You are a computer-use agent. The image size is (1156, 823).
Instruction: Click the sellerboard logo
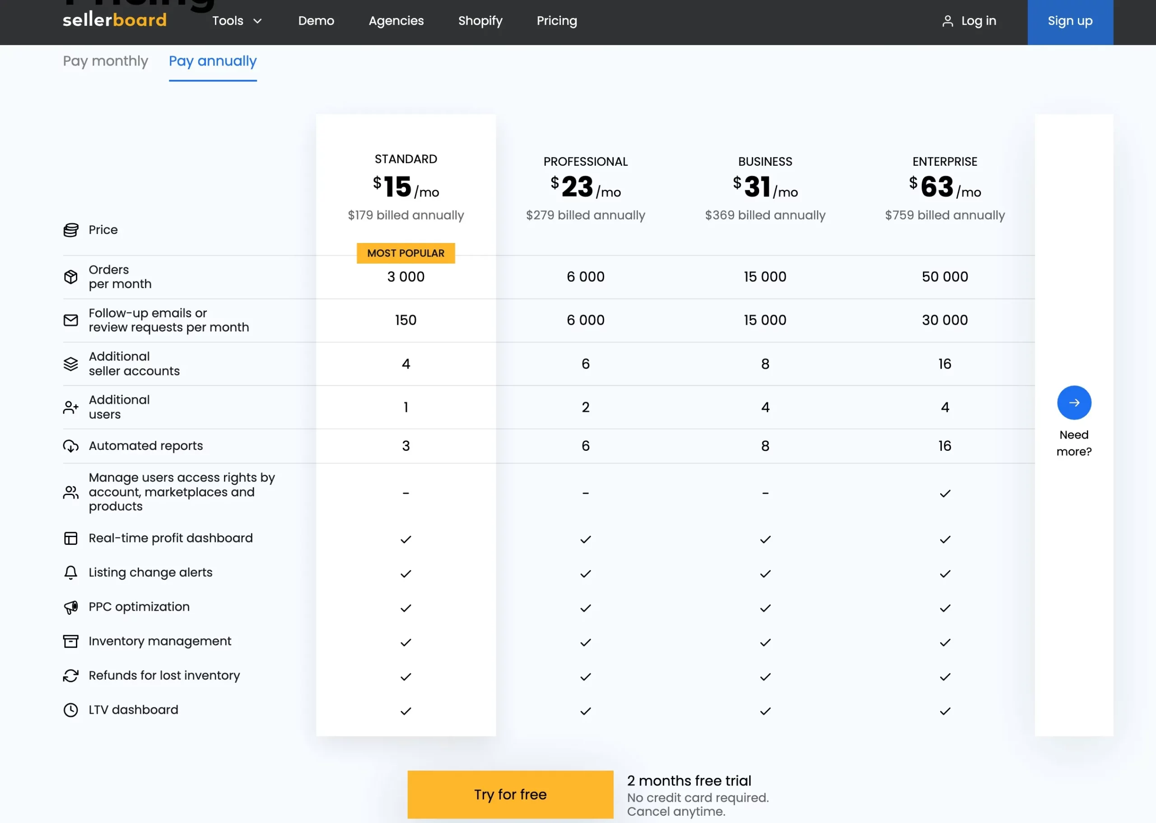click(115, 20)
